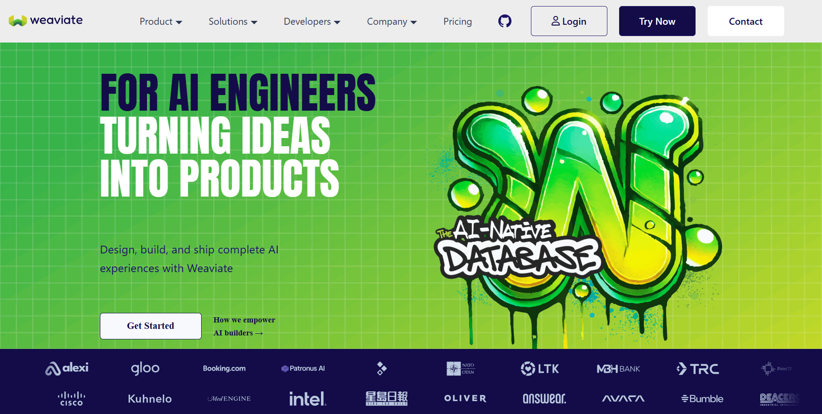Click the 'Design, build, and ship complete AI' text

point(189,250)
